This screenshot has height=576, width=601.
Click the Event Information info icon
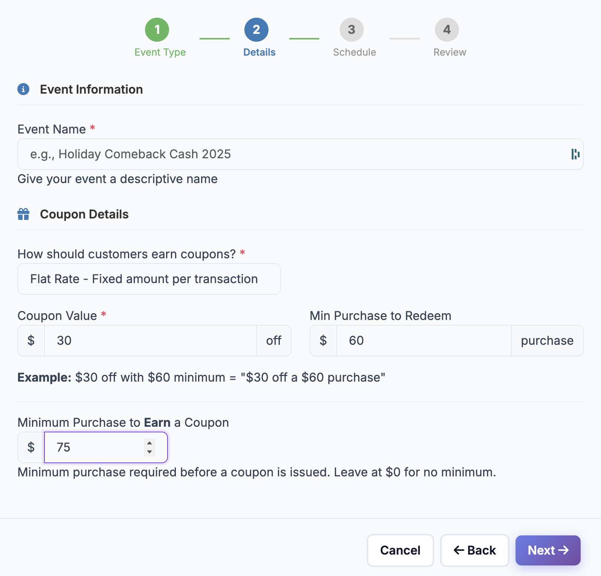(23, 89)
